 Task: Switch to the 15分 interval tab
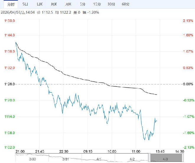coord(97,4)
